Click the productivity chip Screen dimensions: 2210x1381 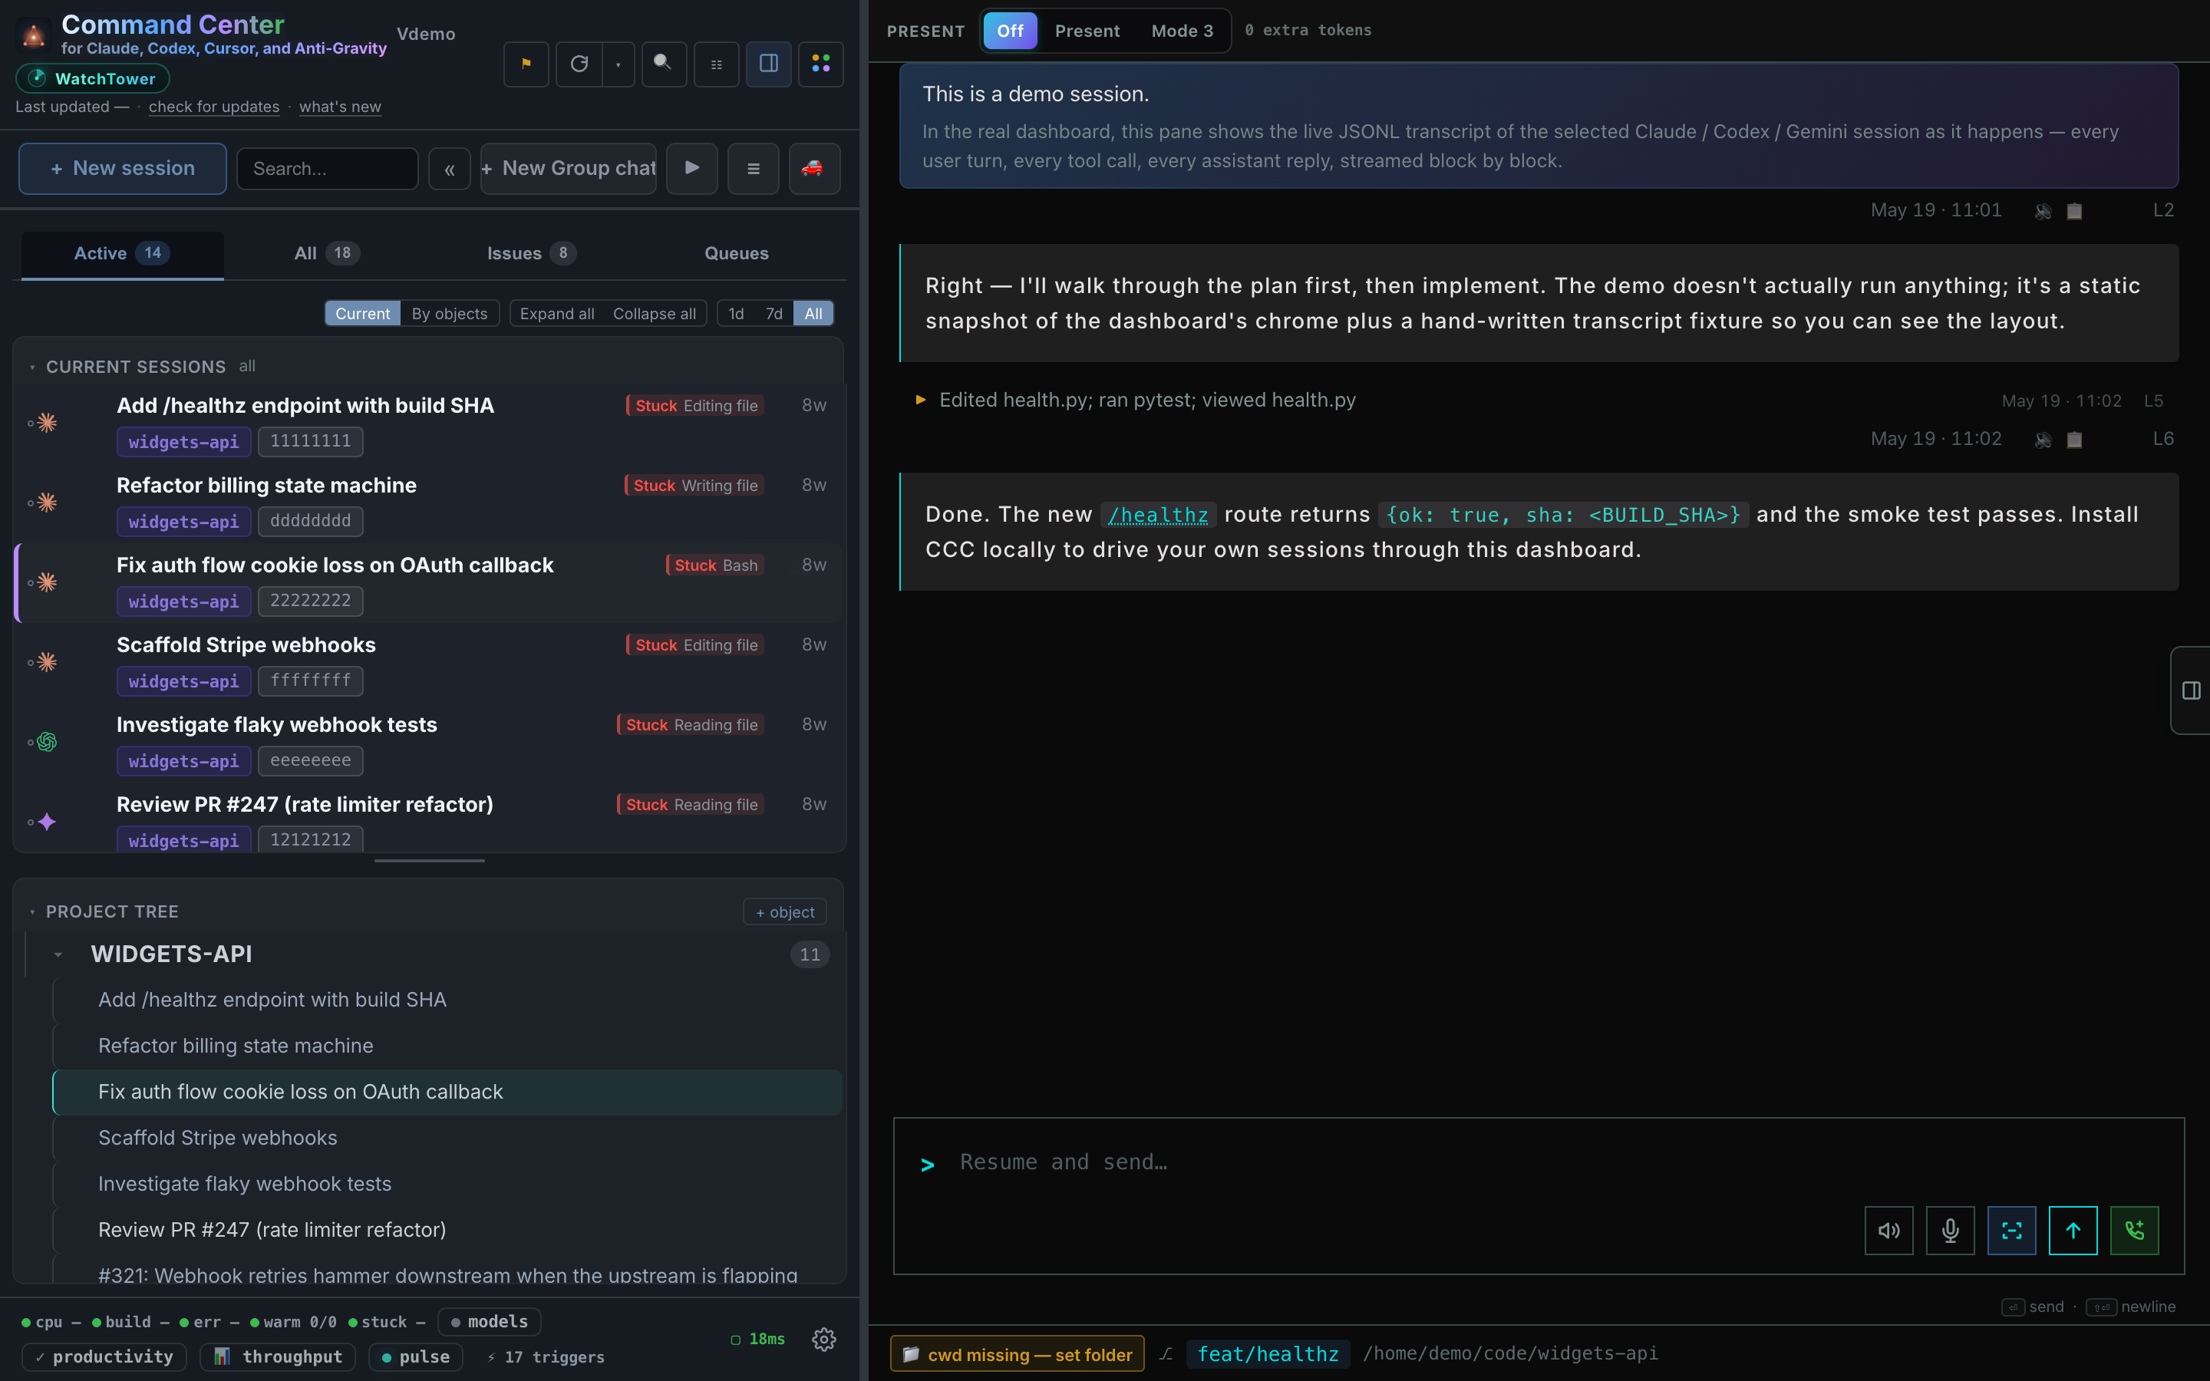[104, 1356]
